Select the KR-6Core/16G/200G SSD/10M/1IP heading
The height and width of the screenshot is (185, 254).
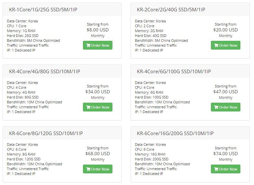175,133
